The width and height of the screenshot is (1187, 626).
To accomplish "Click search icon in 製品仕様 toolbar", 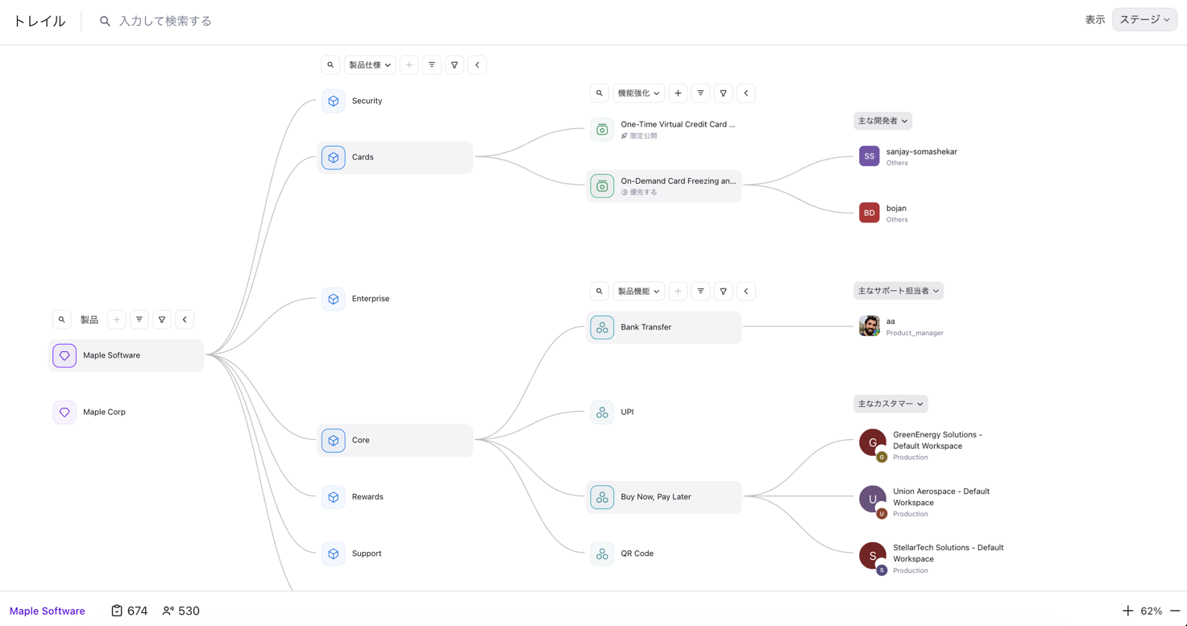I will click(x=330, y=65).
